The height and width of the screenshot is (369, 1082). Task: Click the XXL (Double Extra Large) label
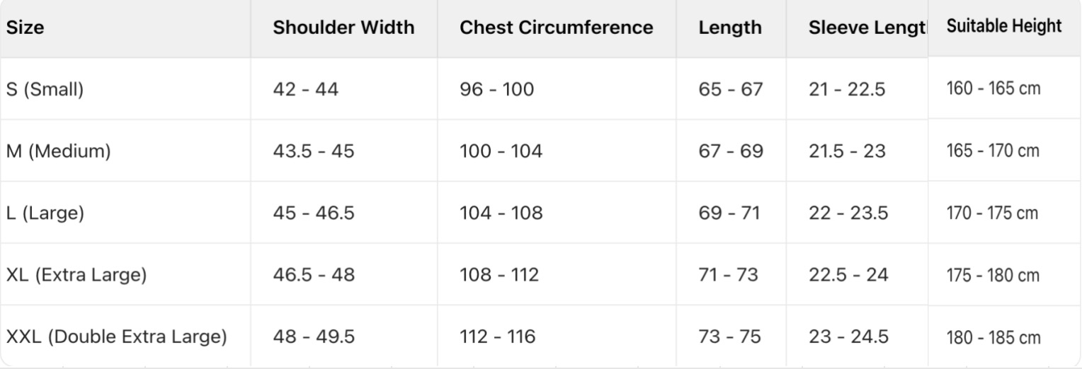coord(117,337)
